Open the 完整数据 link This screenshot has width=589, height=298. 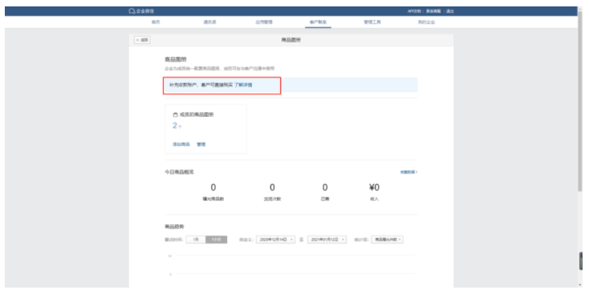tap(408, 172)
